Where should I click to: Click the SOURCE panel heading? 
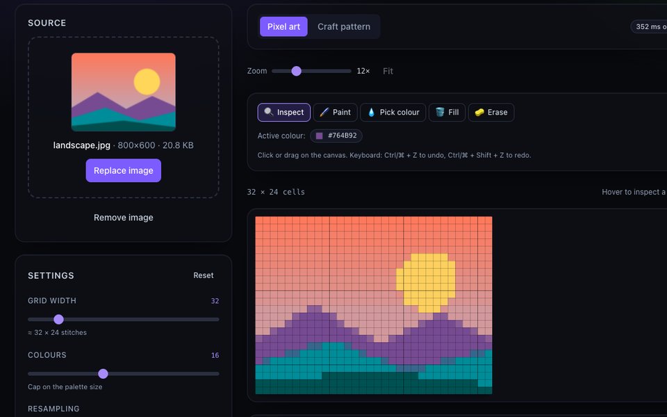pyautogui.click(x=47, y=23)
